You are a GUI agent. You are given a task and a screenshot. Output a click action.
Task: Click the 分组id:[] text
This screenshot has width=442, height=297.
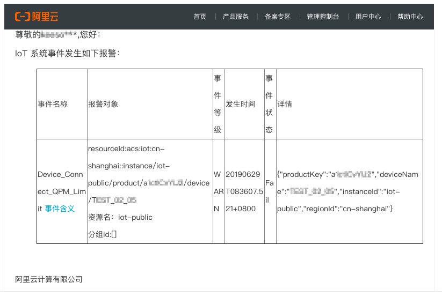tap(103, 234)
